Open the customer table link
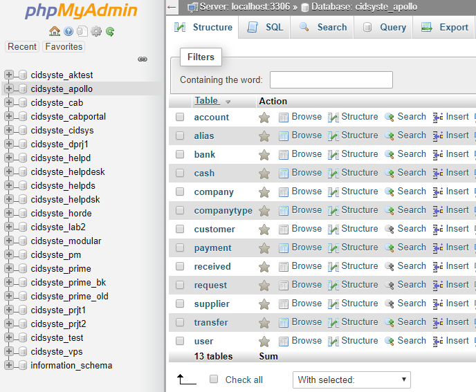 [x=214, y=230]
